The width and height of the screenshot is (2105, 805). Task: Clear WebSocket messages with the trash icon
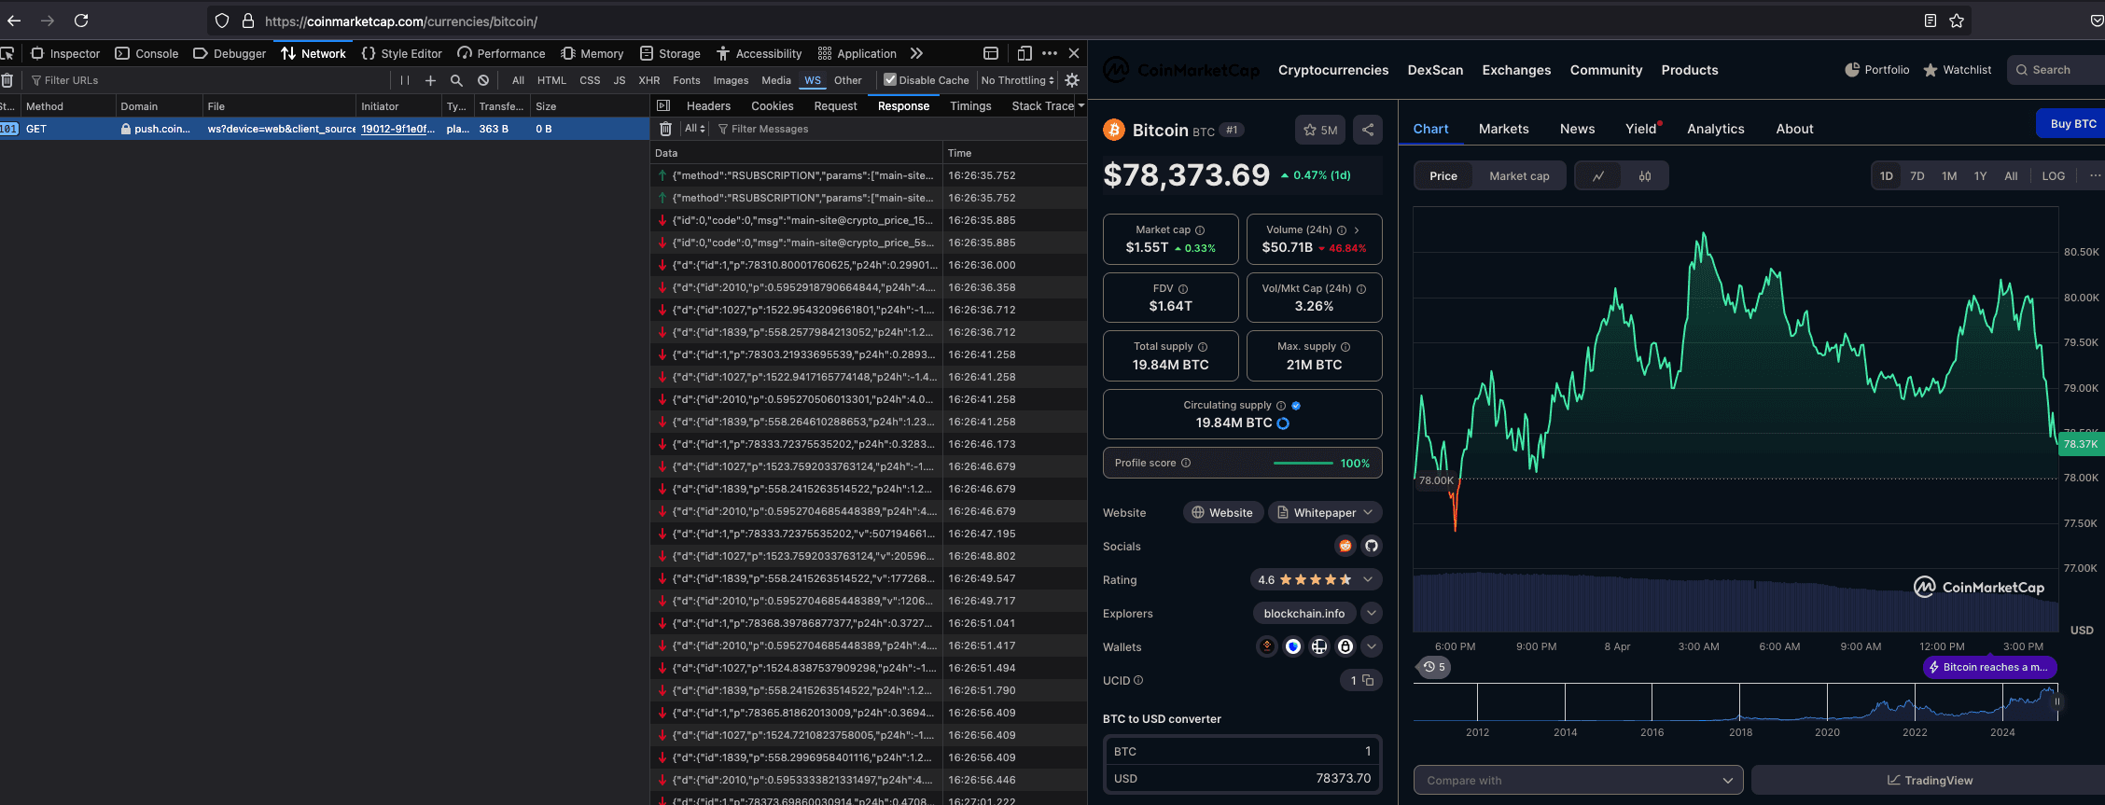click(x=665, y=129)
